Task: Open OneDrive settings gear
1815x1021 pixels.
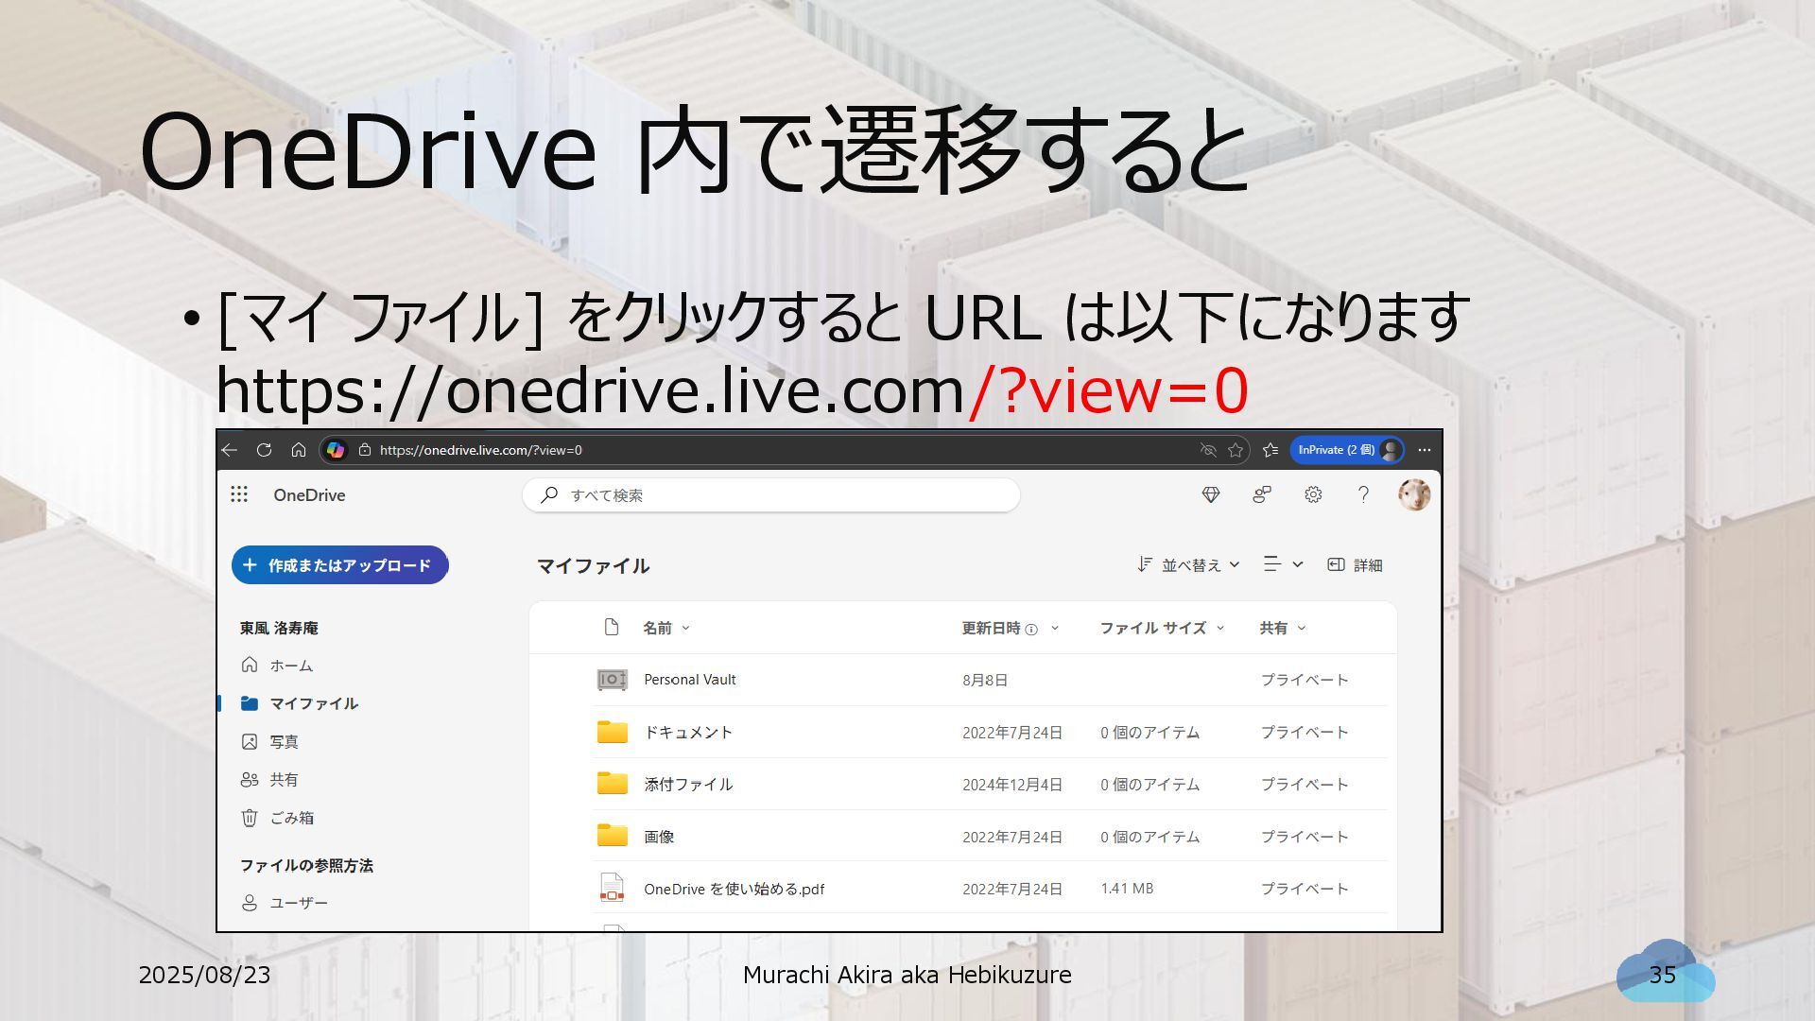Action: [1313, 494]
